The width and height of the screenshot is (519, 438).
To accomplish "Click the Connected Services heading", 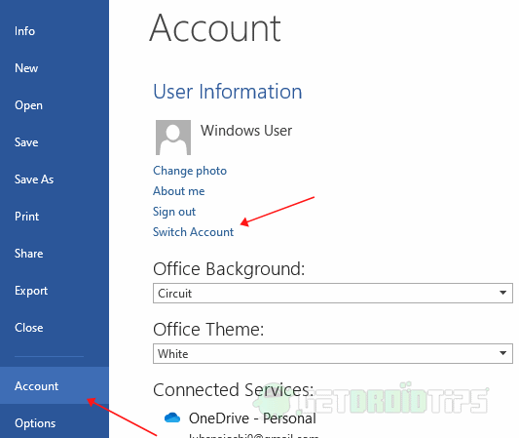I will coord(234,390).
